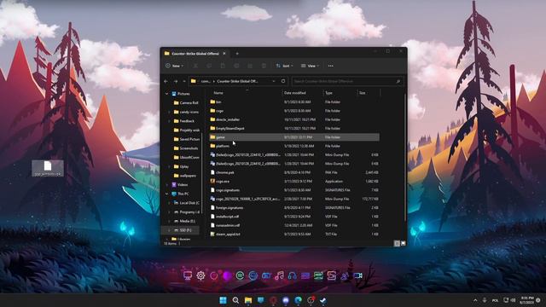
Task: Close the Counter-Strike Global Offensive tab
Action: click(224, 54)
